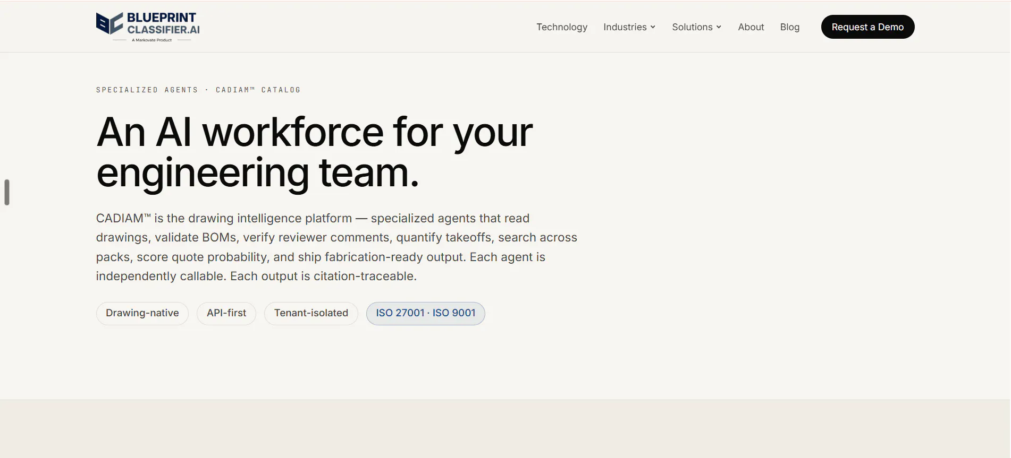This screenshot has width=1011, height=458.
Task: Click the Blueprint Classifier.AI logo
Action: click(x=148, y=27)
